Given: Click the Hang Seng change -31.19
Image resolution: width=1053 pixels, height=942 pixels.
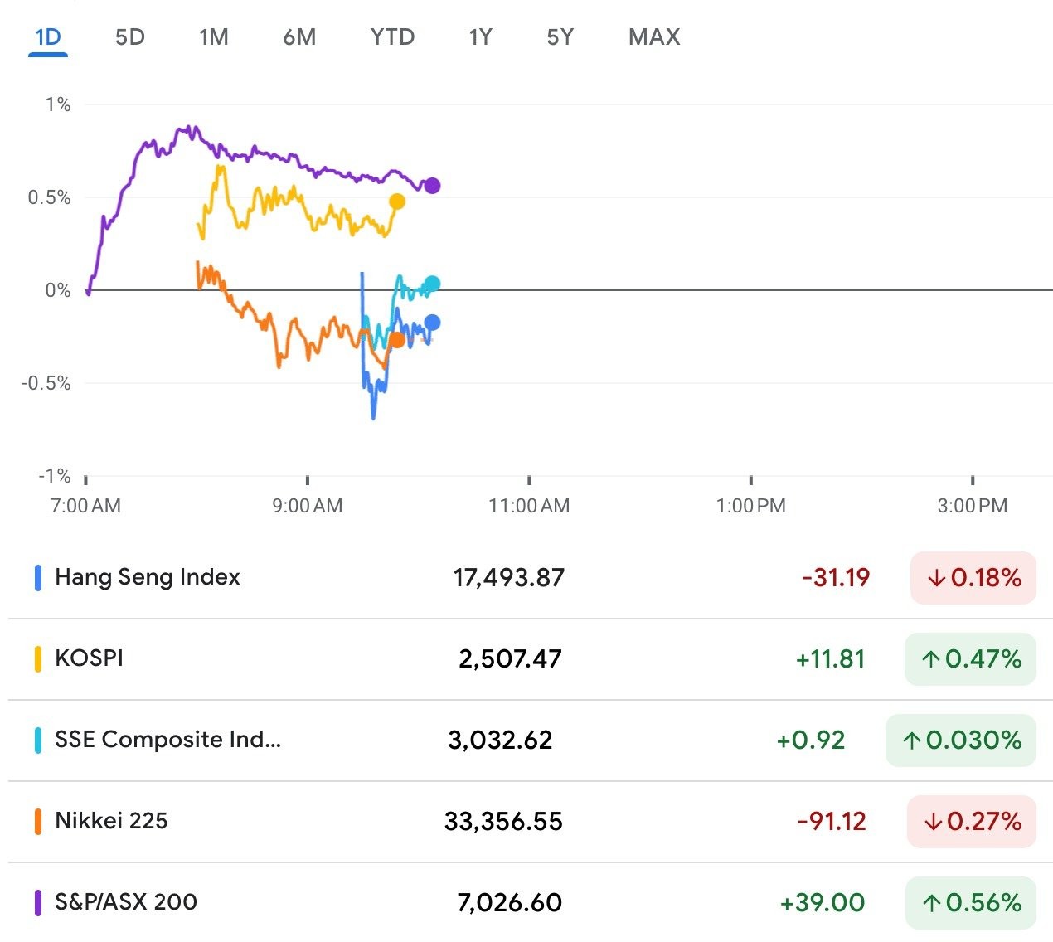Looking at the screenshot, I should pos(836,577).
